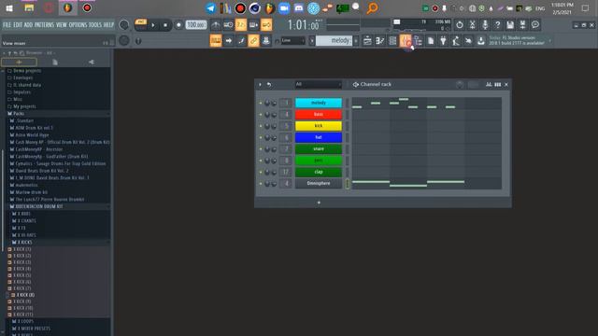Screen dimensions: 598x336
Task: Toggle the metronome icon
Action: (x=216, y=25)
